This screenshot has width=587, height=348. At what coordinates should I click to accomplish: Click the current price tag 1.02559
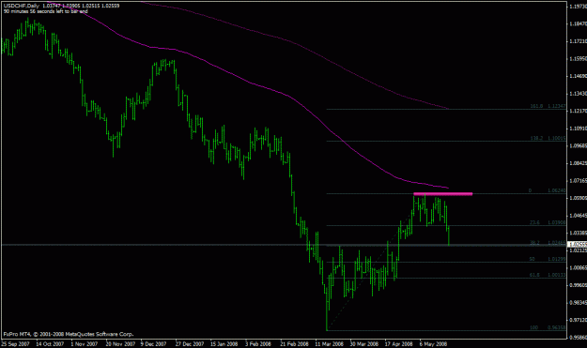[578, 245]
